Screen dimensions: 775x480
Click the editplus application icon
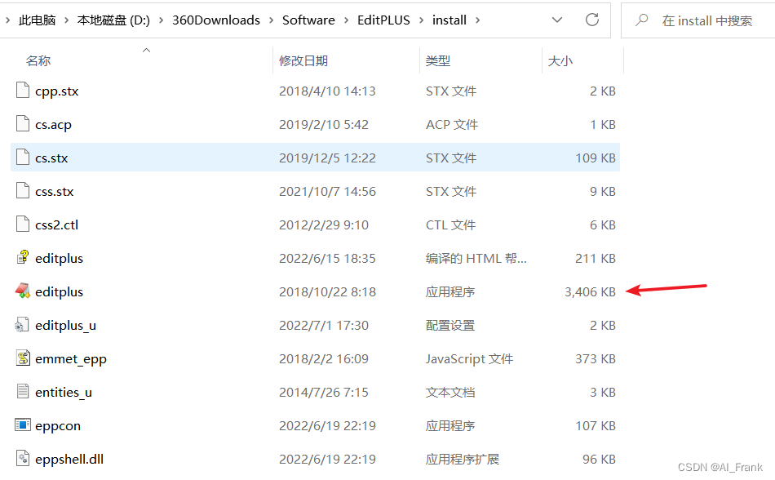pos(23,291)
